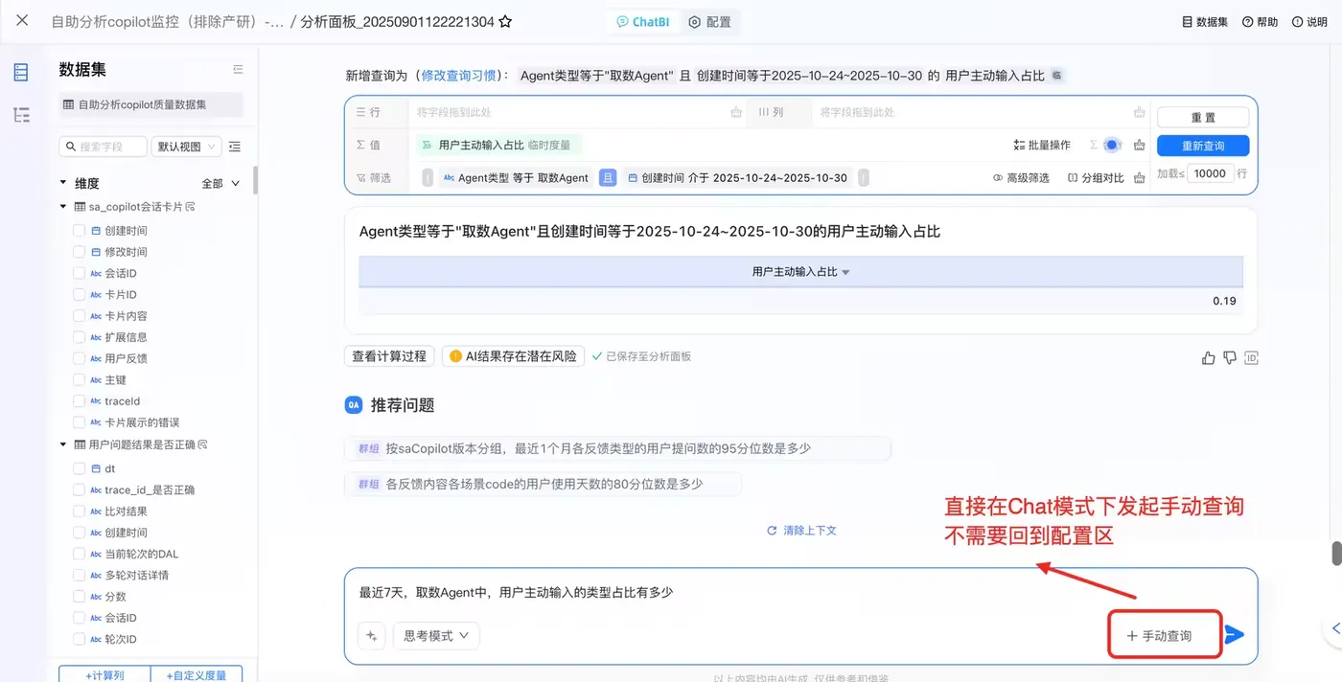The image size is (1342, 682).
Task: Check the 修改时间 field checkbox
Action: click(x=80, y=252)
